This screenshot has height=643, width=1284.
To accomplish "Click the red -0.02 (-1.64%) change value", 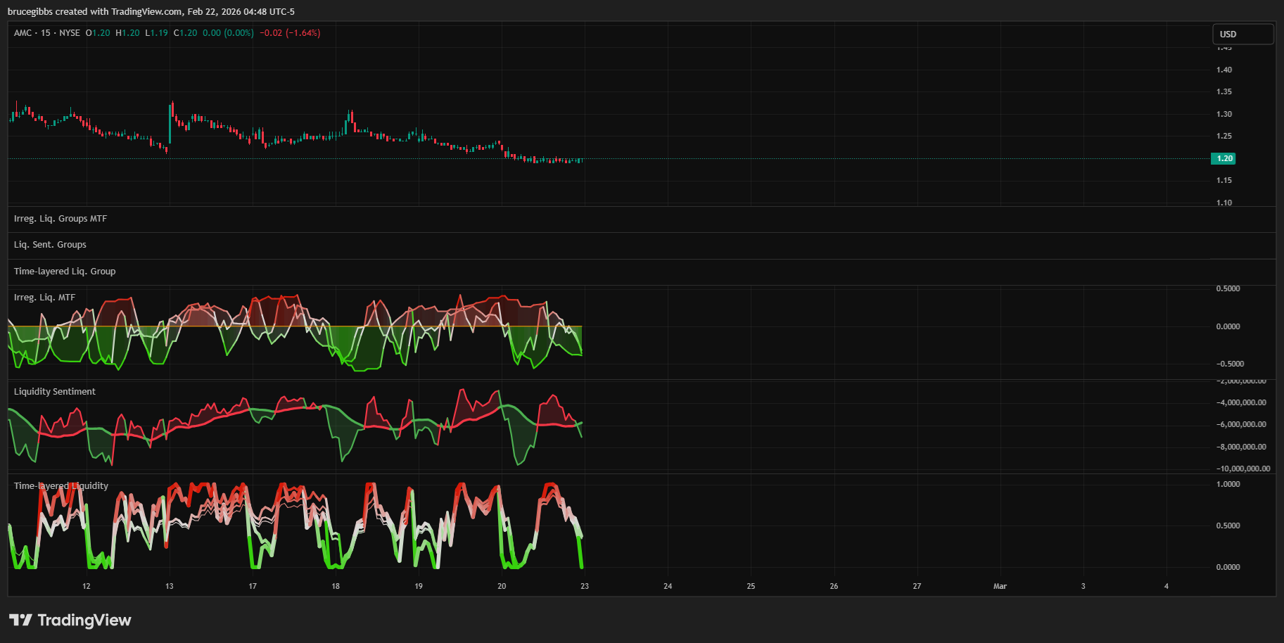I will click(290, 33).
